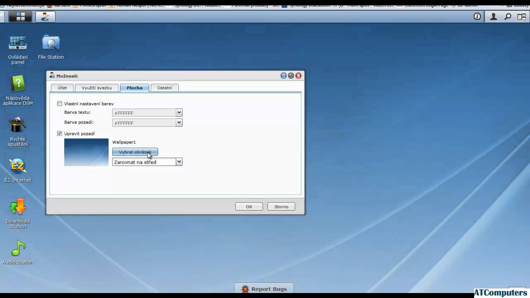
Task: Cancel with Storno button
Action: coord(281,207)
